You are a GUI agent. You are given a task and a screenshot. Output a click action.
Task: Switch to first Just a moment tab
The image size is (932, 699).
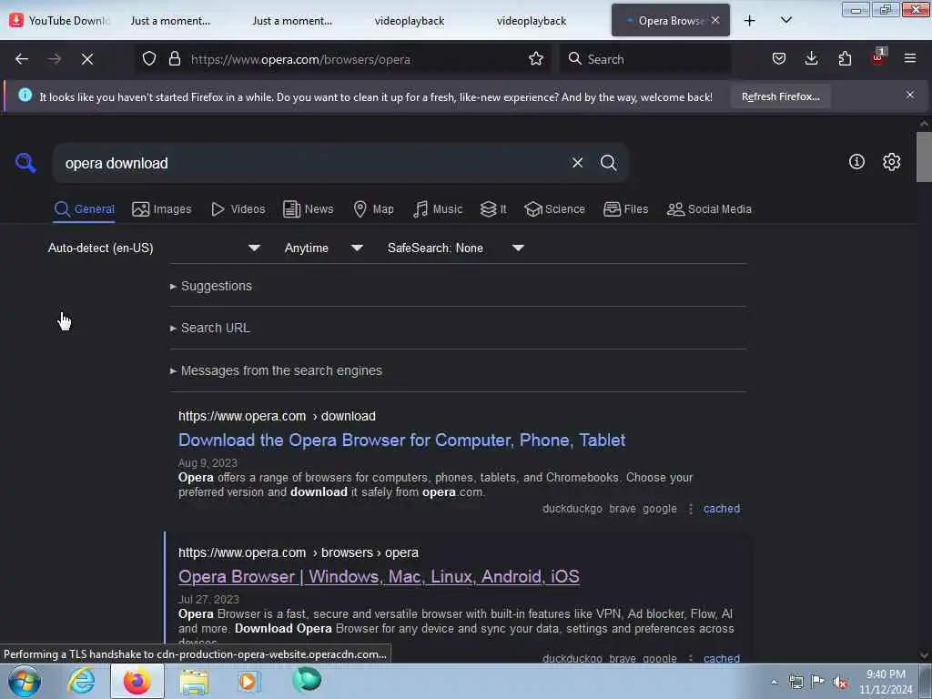tap(170, 21)
